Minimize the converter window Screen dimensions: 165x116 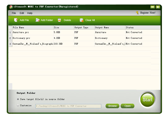[x=153, y=7]
